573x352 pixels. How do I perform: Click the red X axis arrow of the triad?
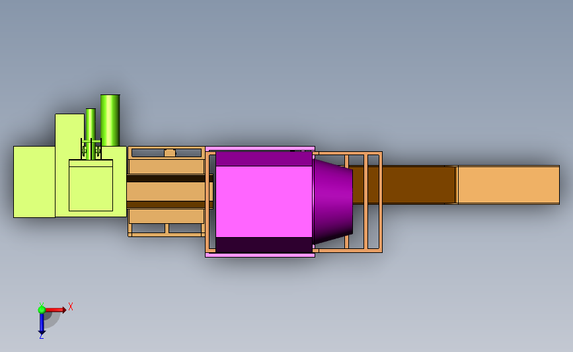pos(55,310)
